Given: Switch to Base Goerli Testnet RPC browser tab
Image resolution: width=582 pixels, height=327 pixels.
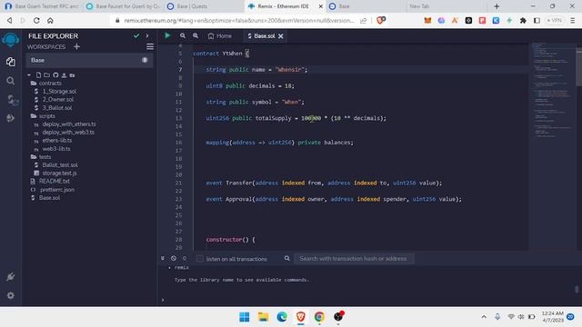Looking at the screenshot, I should click(41, 6).
